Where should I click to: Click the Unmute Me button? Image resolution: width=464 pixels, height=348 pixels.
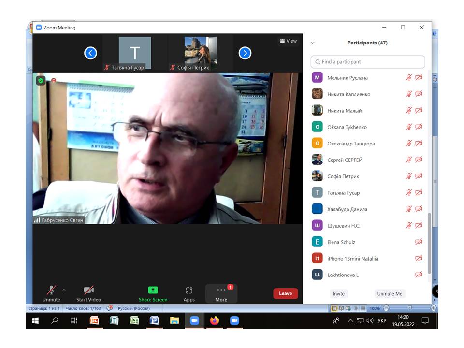390,294
